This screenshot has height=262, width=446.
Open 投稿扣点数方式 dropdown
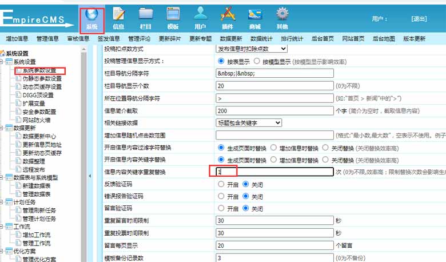pos(252,49)
